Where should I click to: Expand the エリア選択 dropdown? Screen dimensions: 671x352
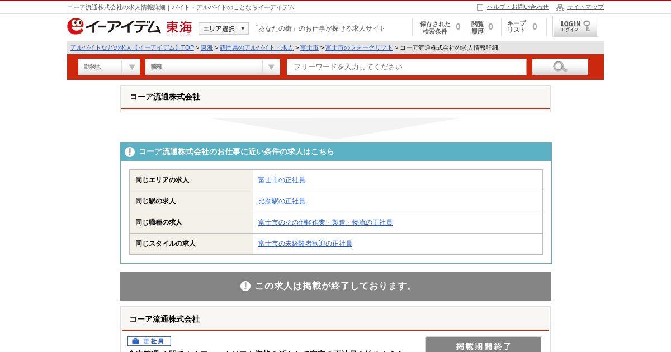click(224, 28)
